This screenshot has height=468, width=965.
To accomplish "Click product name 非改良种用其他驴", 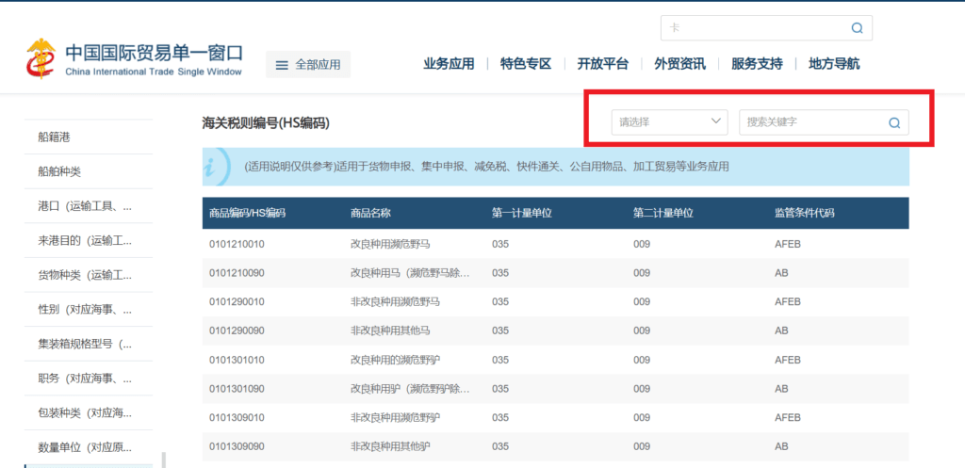I will (390, 446).
